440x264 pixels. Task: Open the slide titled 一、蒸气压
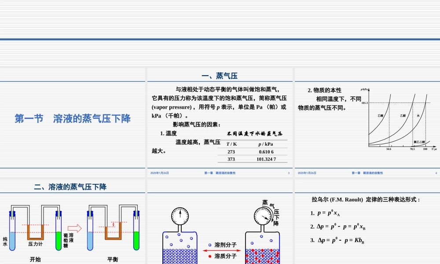coord(220,75)
